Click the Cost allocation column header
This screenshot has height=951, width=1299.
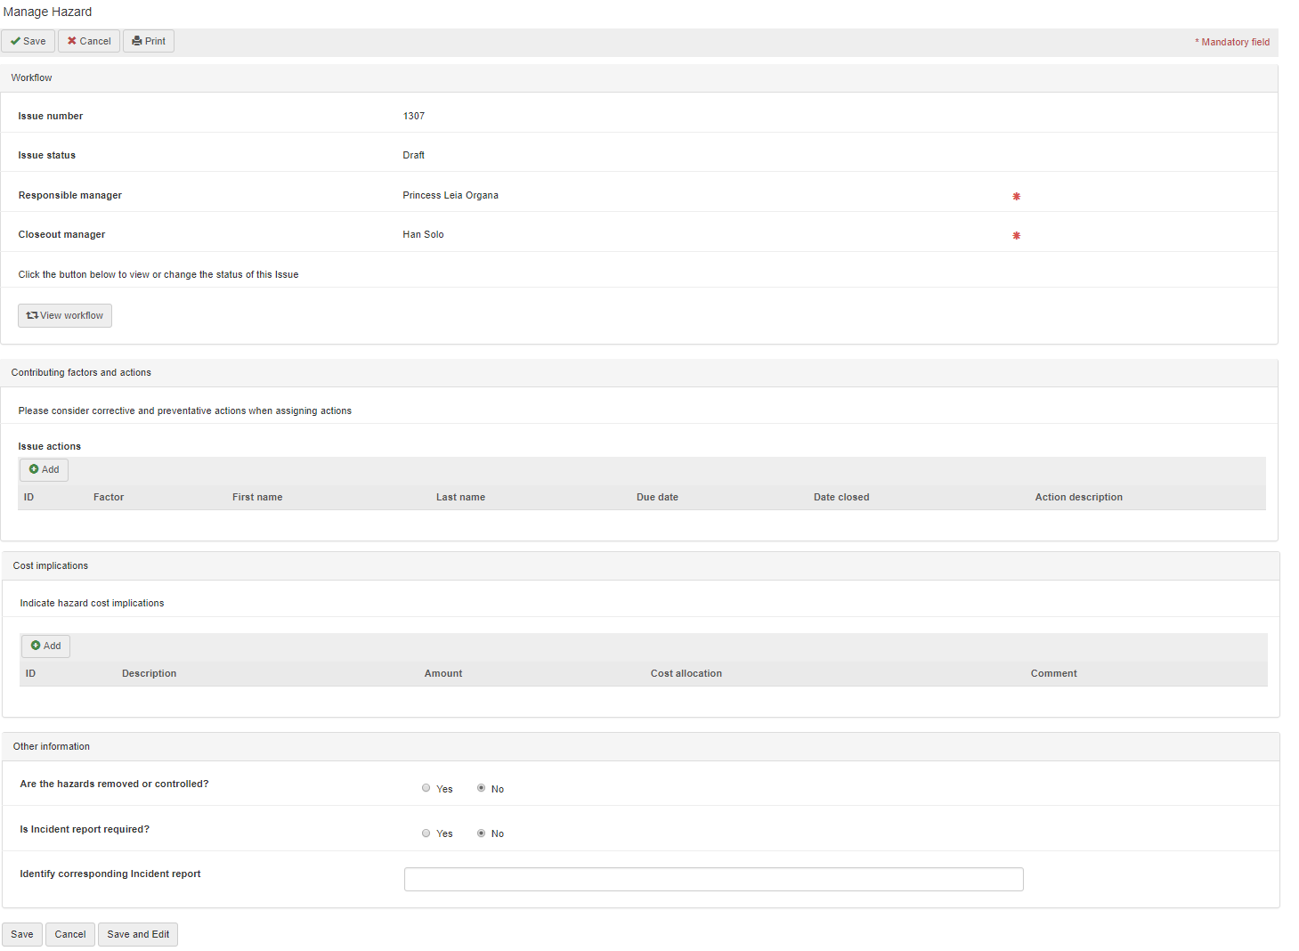[686, 673]
